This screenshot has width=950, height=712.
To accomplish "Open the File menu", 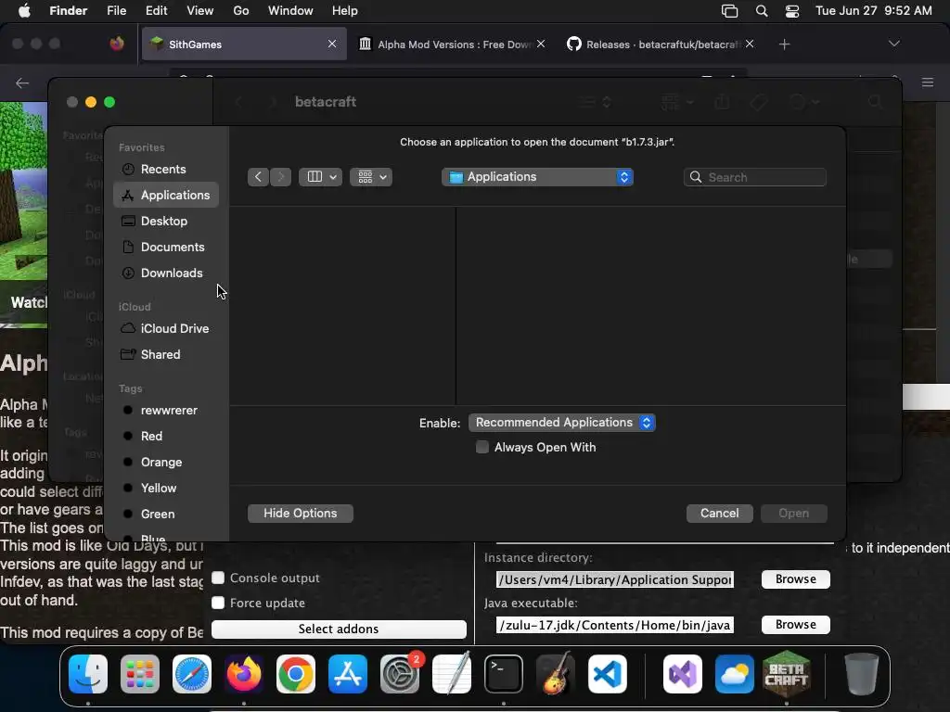I will [116, 11].
